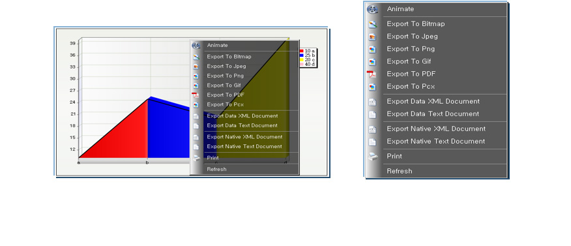Click the Export To Bitmap icon in enlarged menu
Viewport: 571px width, 246px height.
[372, 24]
